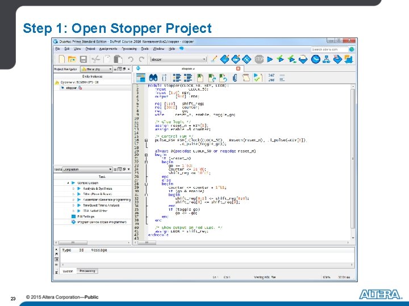This screenshot has height=306, width=409.
Task: Click the Open folder toolbar icon
Action: pos(72,59)
